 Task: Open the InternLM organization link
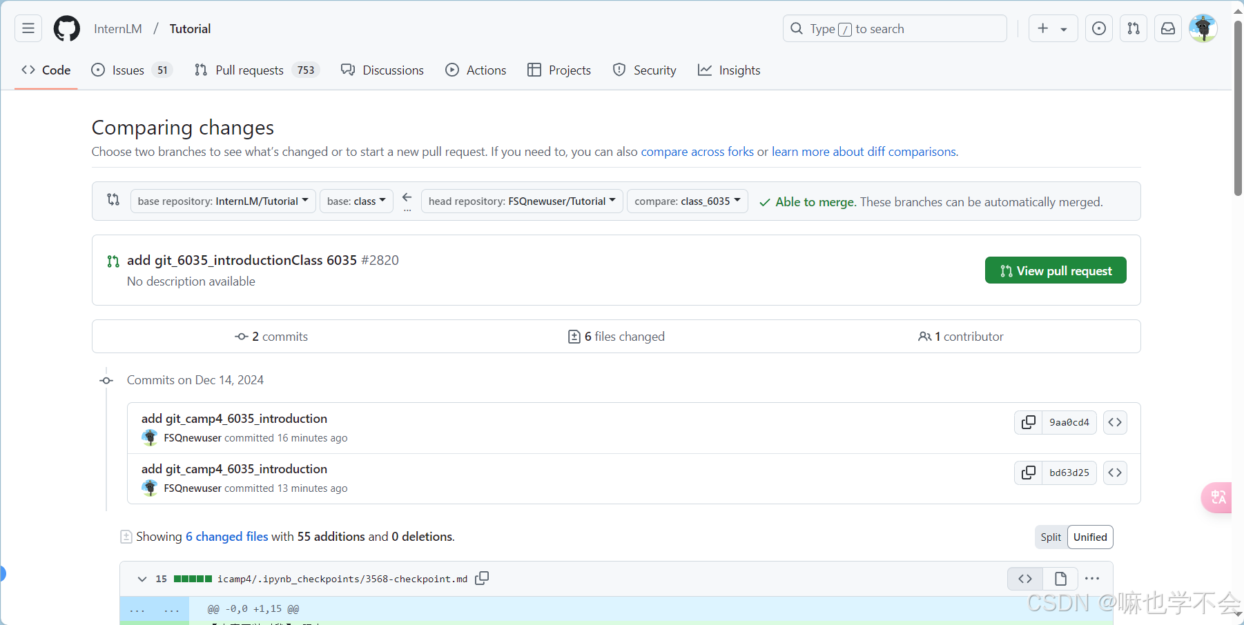118,29
